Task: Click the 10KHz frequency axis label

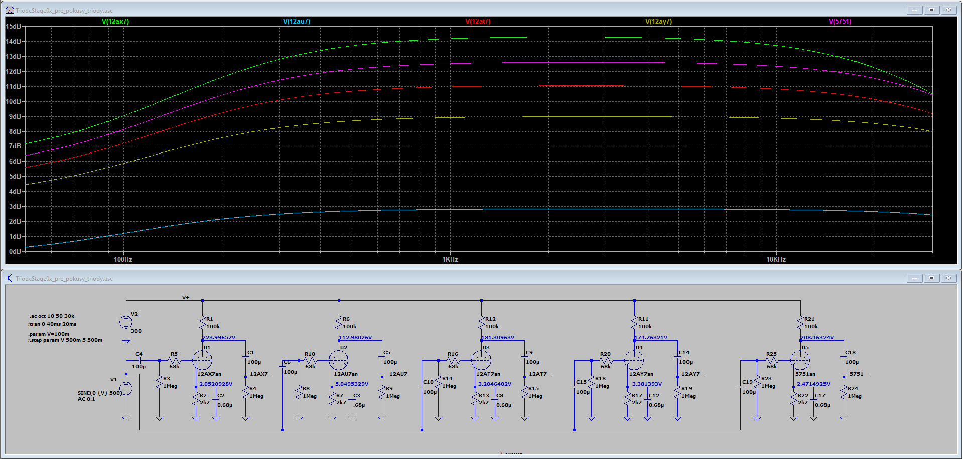Action: (776, 260)
